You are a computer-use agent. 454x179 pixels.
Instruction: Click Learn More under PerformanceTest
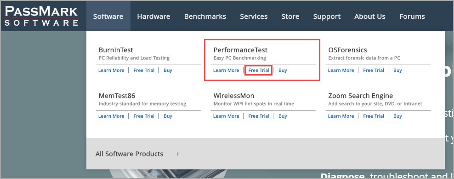click(x=226, y=71)
